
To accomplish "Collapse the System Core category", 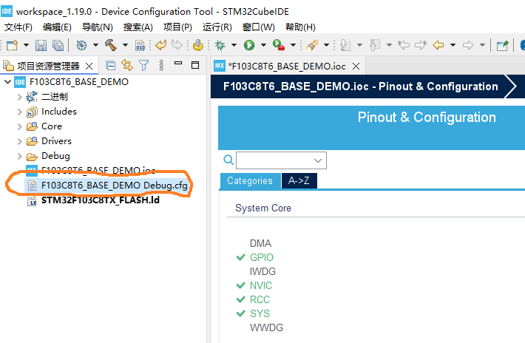I will [x=263, y=208].
